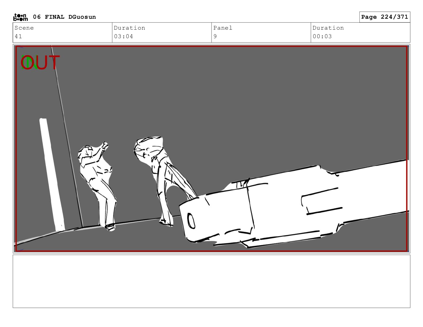Image resolution: width=423 pixels, height=327 pixels.
Task: Click the 'Scene' header label
Action: pyautogui.click(x=24, y=28)
